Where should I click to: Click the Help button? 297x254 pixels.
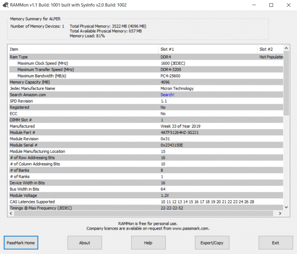tap(148, 243)
